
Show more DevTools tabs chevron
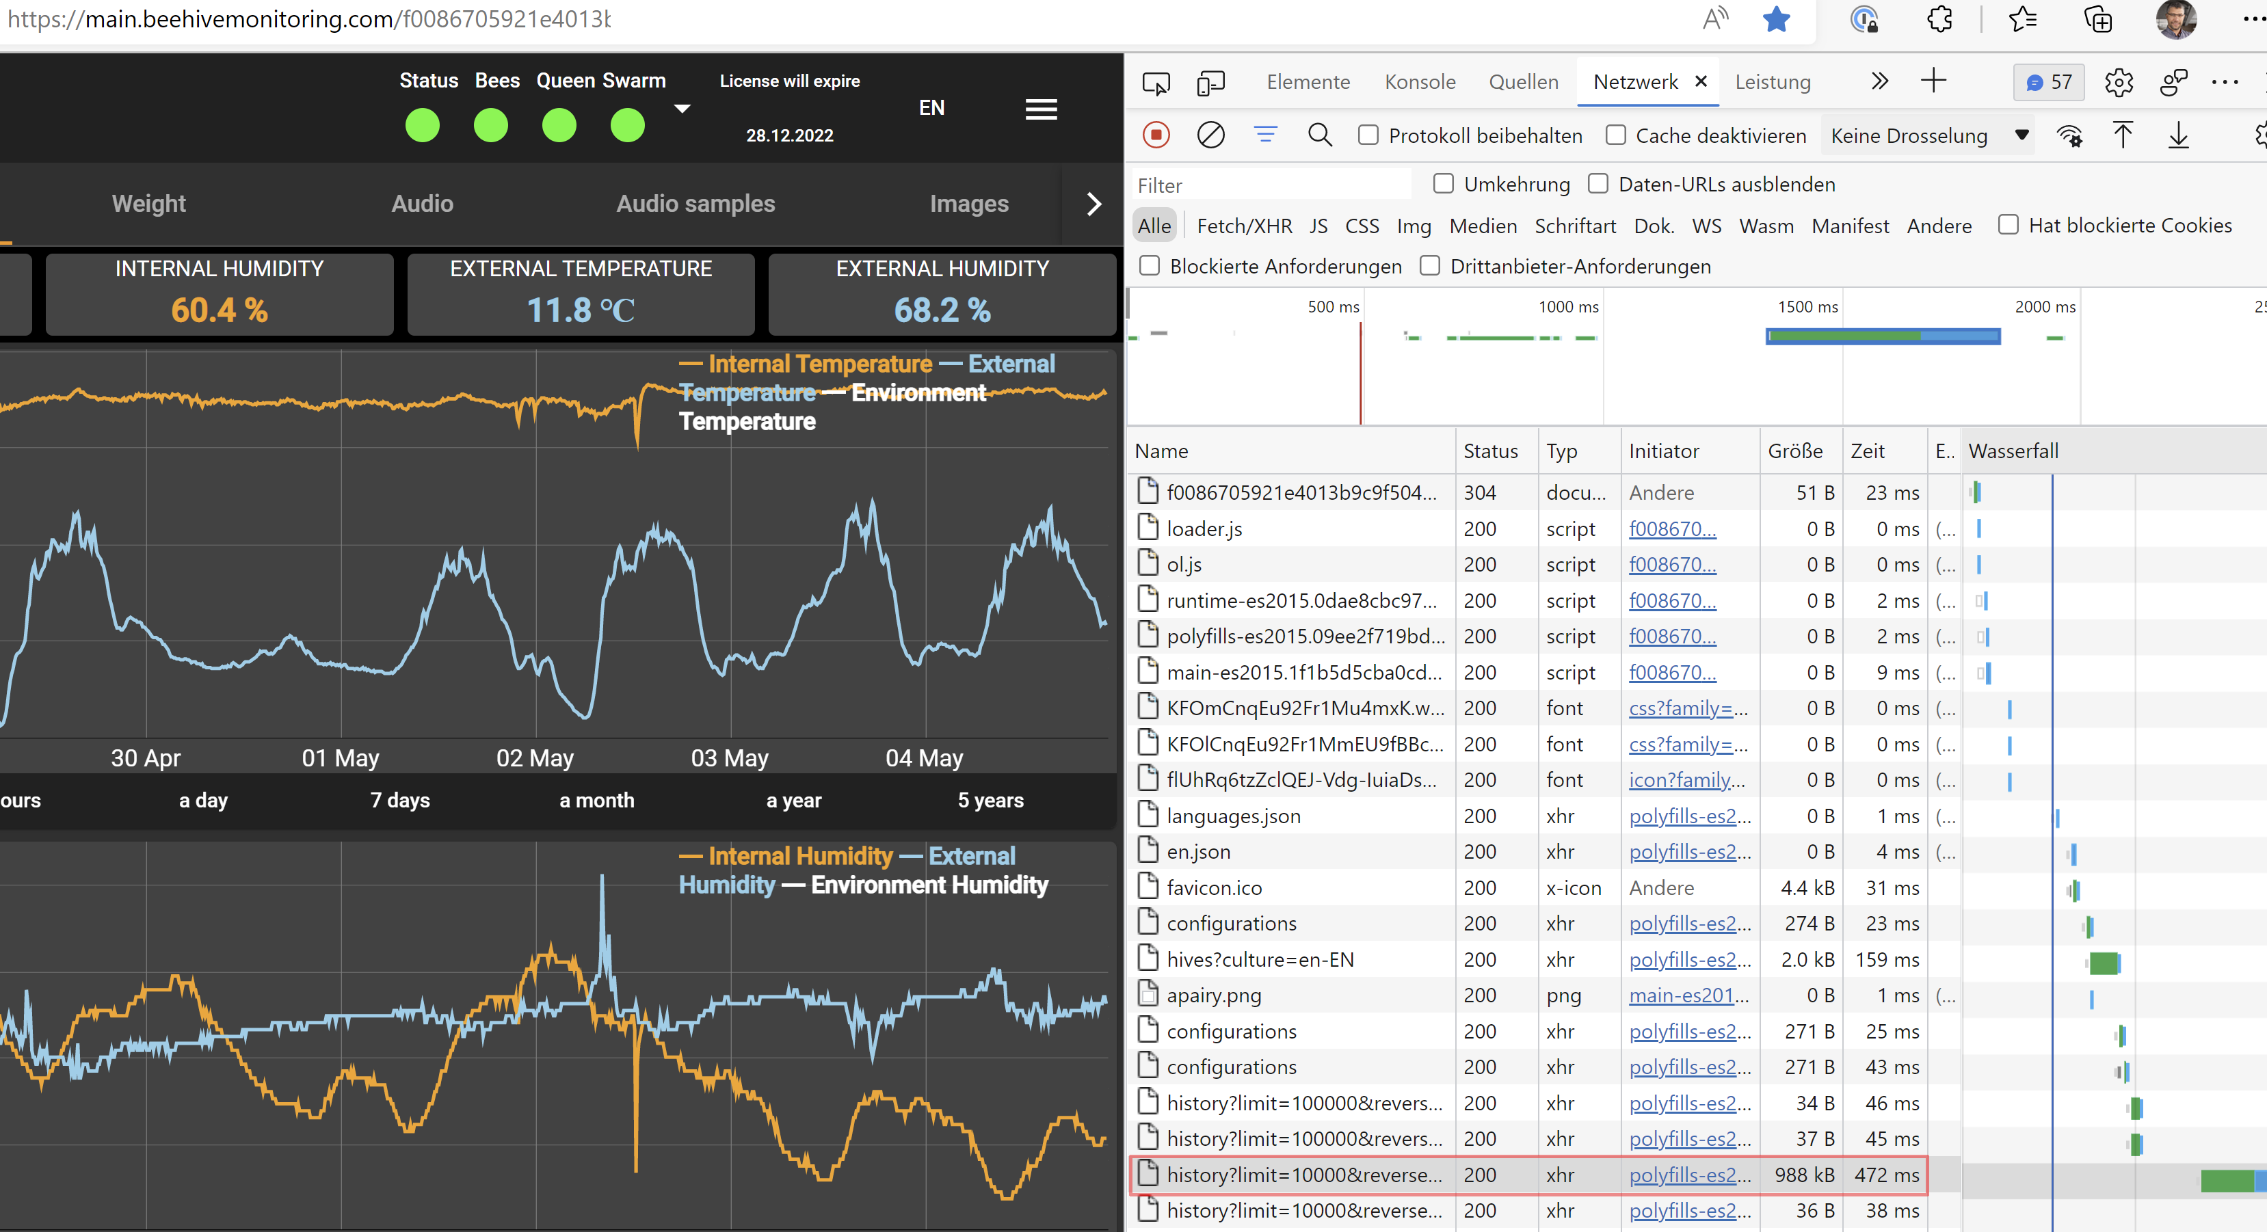[1879, 82]
